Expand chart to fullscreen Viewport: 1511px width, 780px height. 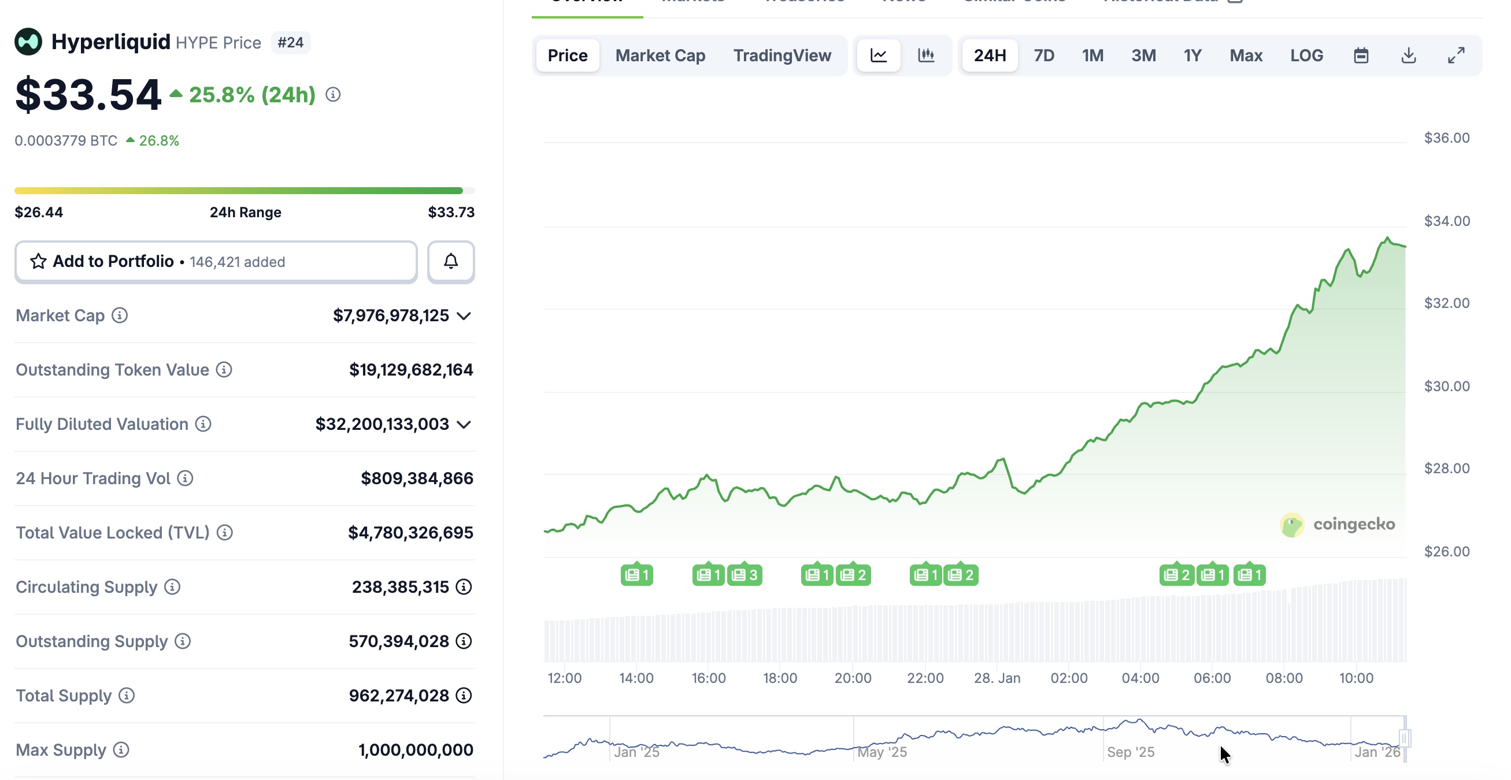click(x=1456, y=55)
